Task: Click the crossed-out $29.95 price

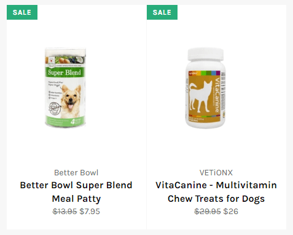Action: [208, 212]
